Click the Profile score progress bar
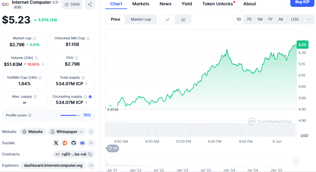The height and width of the screenshot is (172, 316). click(70, 115)
